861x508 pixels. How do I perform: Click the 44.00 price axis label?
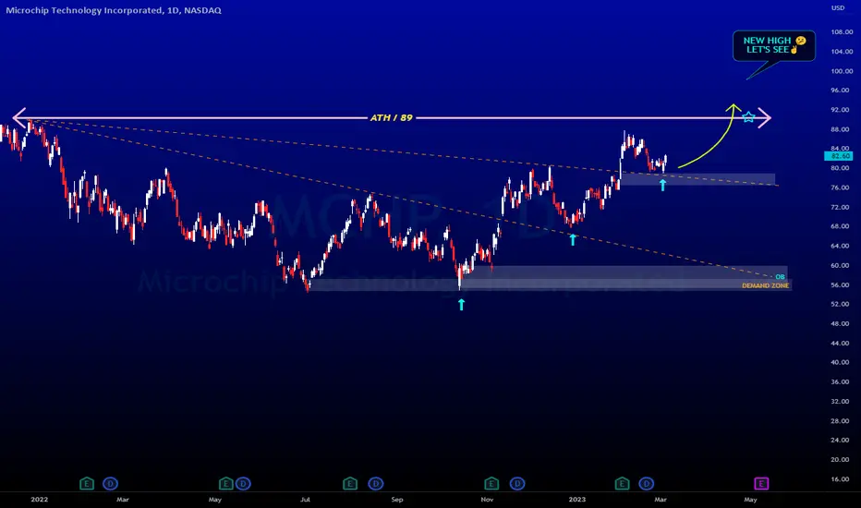(x=840, y=344)
